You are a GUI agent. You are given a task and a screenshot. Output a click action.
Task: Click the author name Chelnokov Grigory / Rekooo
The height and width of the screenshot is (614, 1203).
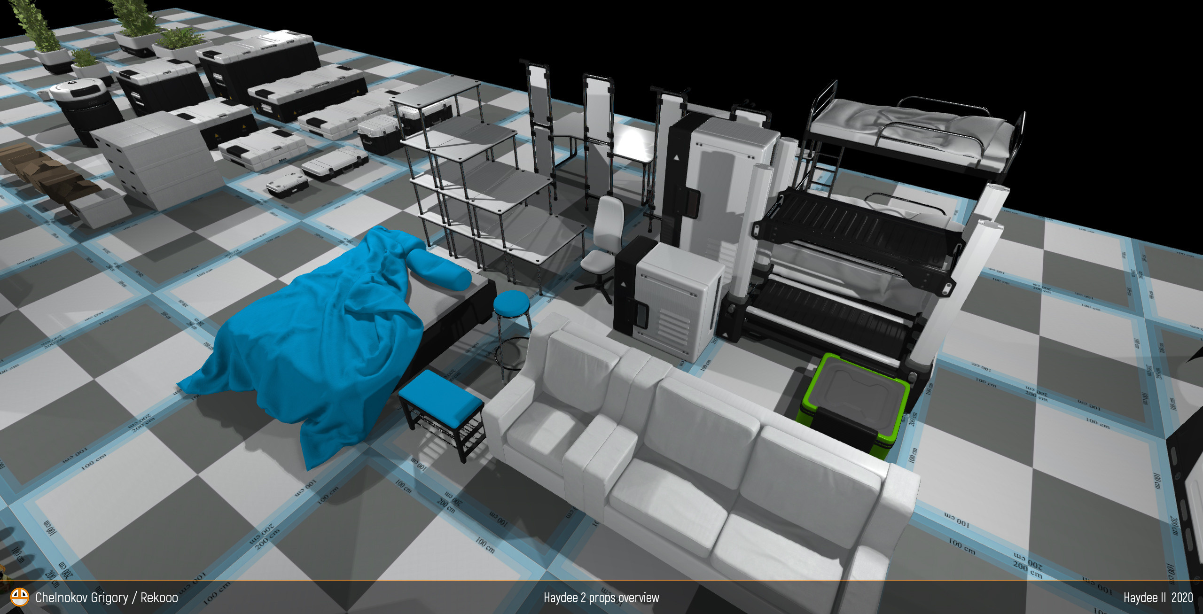tap(107, 598)
